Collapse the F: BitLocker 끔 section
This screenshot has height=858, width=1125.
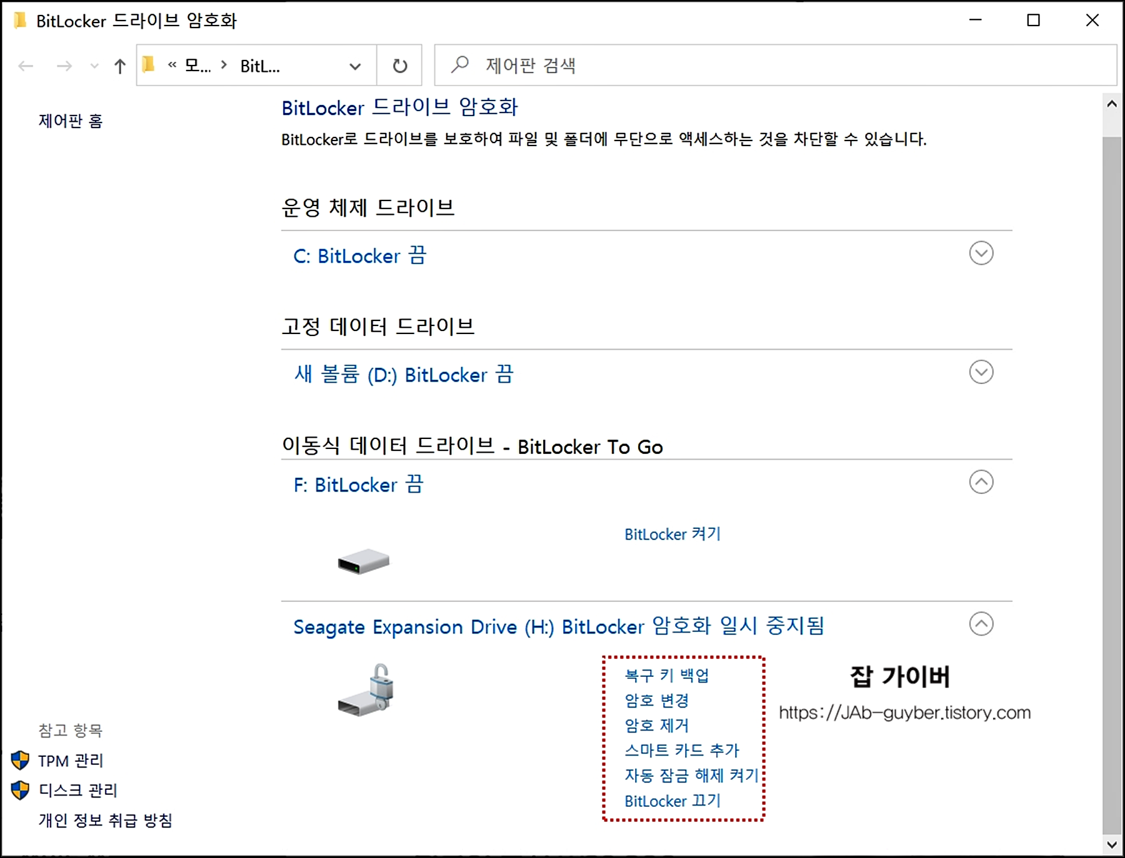981,482
